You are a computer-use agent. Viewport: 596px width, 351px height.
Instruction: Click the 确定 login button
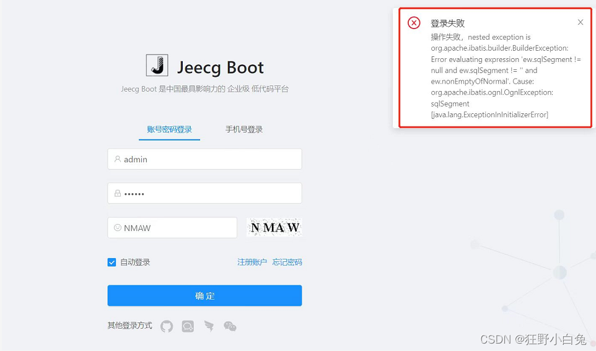pyautogui.click(x=204, y=295)
